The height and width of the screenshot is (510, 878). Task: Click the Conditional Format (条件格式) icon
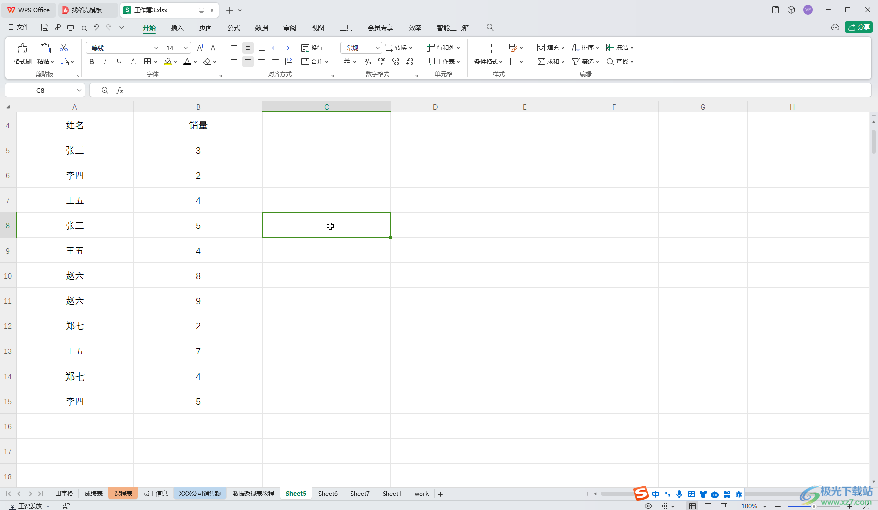click(x=489, y=48)
